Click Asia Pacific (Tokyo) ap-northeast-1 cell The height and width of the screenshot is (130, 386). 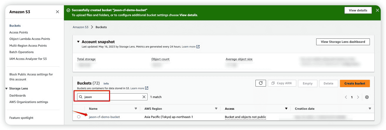(169, 117)
